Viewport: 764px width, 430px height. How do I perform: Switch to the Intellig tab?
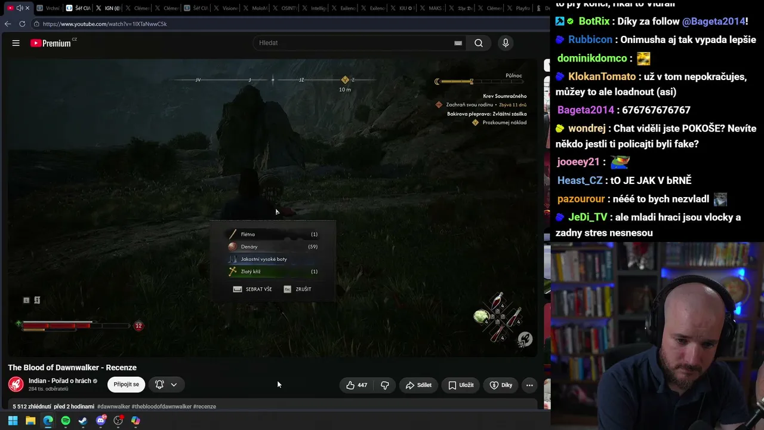point(315,8)
